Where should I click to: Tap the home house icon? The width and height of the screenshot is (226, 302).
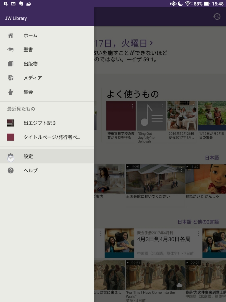pyautogui.click(x=11, y=35)
